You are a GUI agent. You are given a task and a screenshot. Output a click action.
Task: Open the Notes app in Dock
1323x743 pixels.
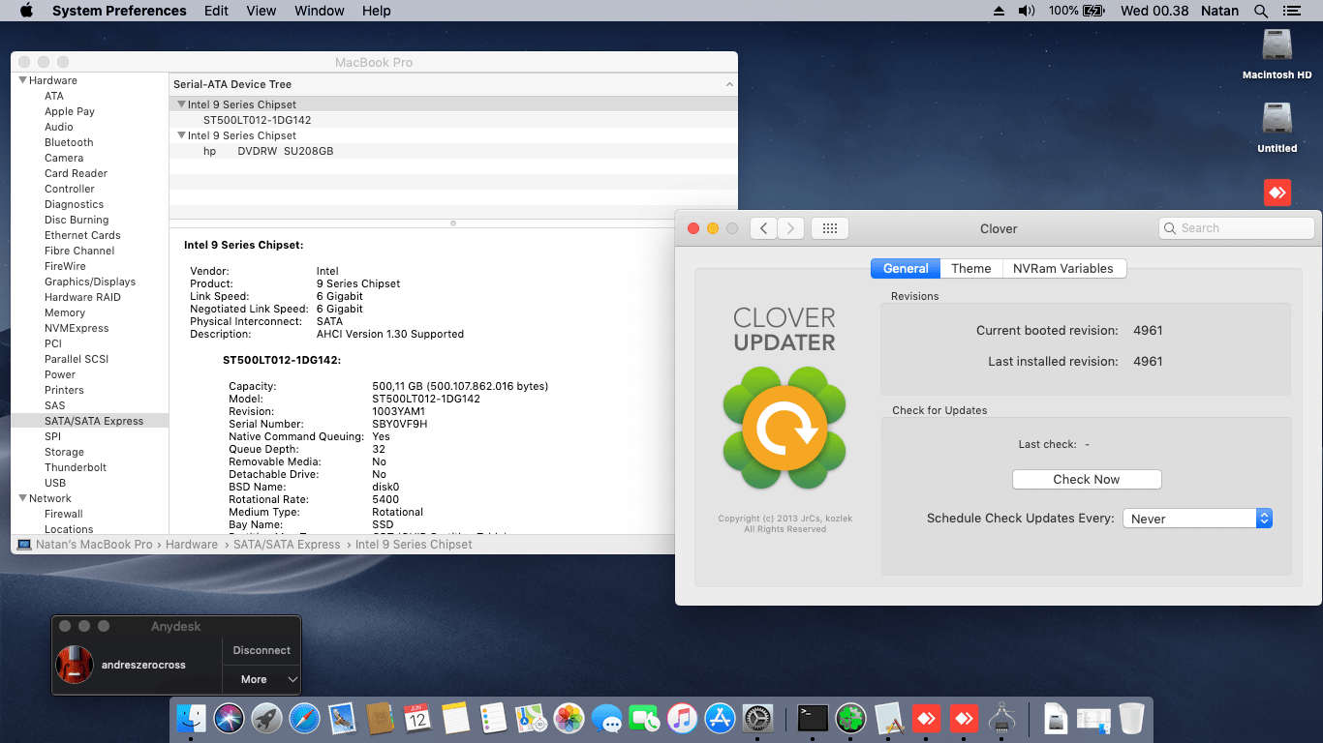tap(455, 718)
